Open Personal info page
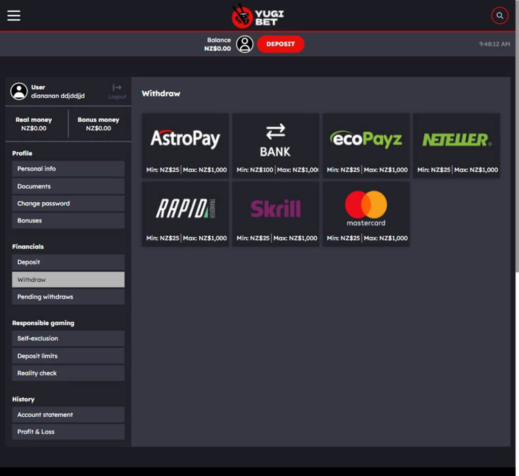The image size is (519, 476). tap(68, 169)
